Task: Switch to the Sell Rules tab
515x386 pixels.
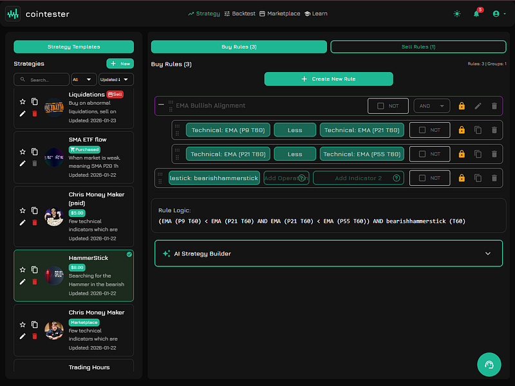Action: tap(418, 46)
